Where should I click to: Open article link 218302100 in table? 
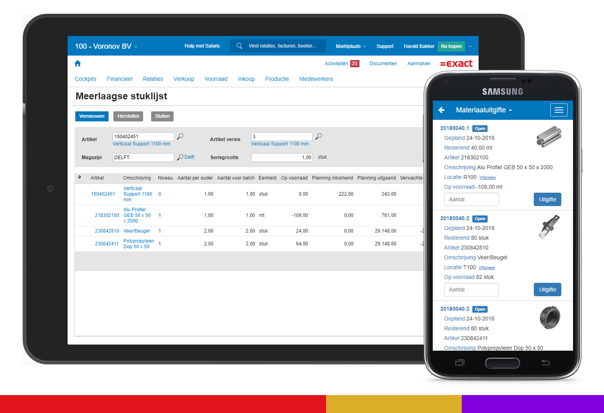(107, 215)
